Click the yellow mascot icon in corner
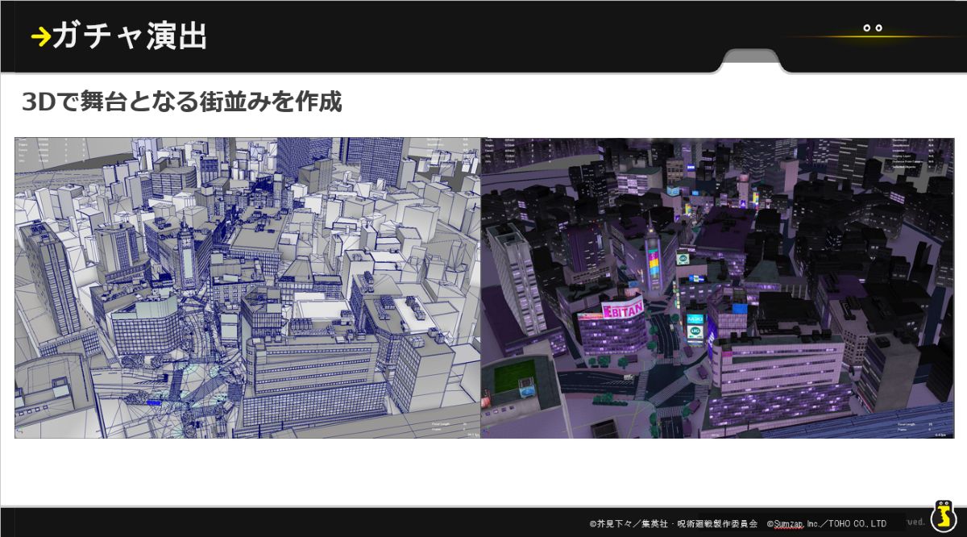The width and height of the screenshot is (967, 537). [942, 517]
